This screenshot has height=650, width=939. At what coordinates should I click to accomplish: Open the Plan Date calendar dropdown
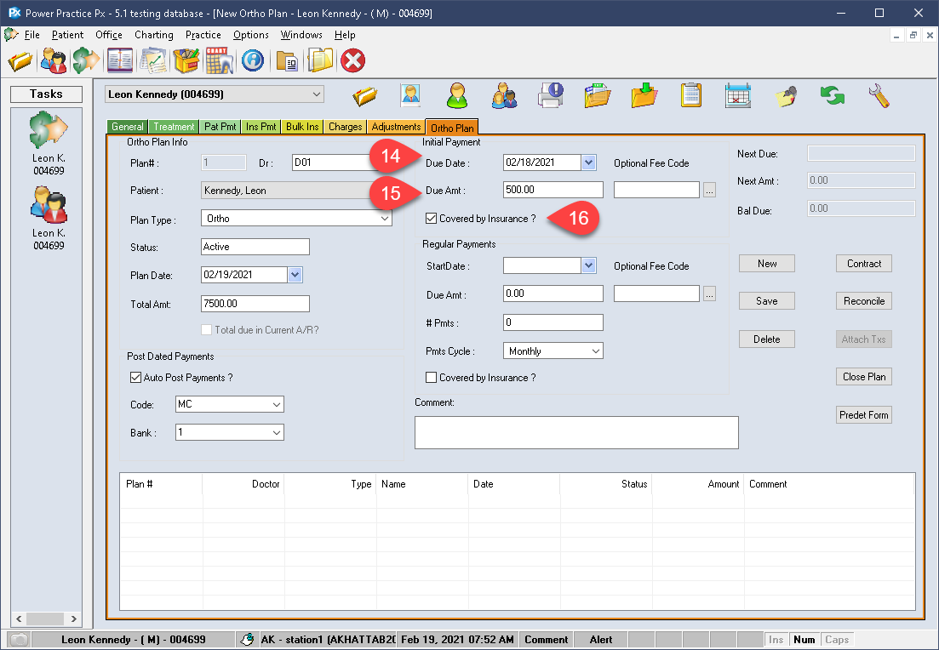[295, 275]
